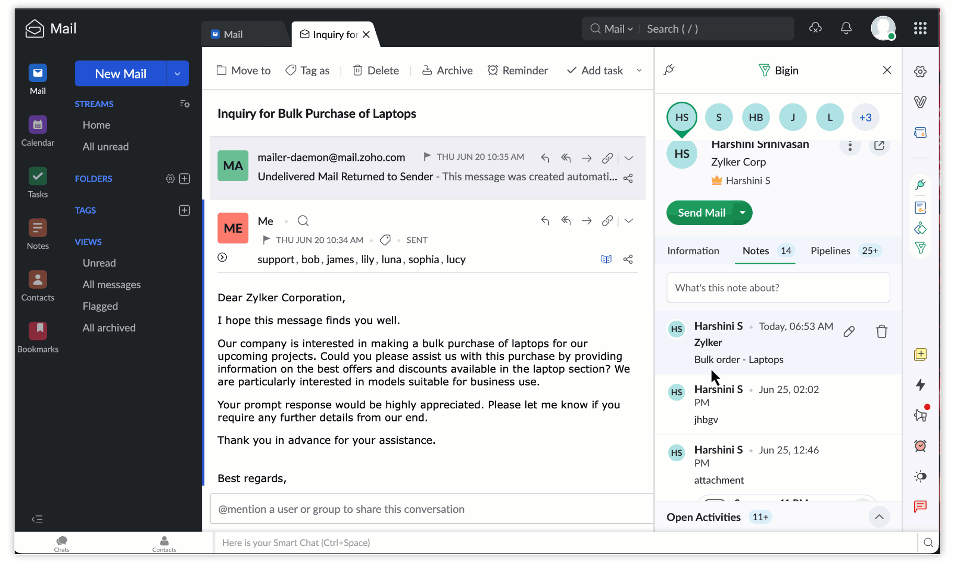Open reader view icon beside recipients
The image size is (957, 564).
coord(606,259)
